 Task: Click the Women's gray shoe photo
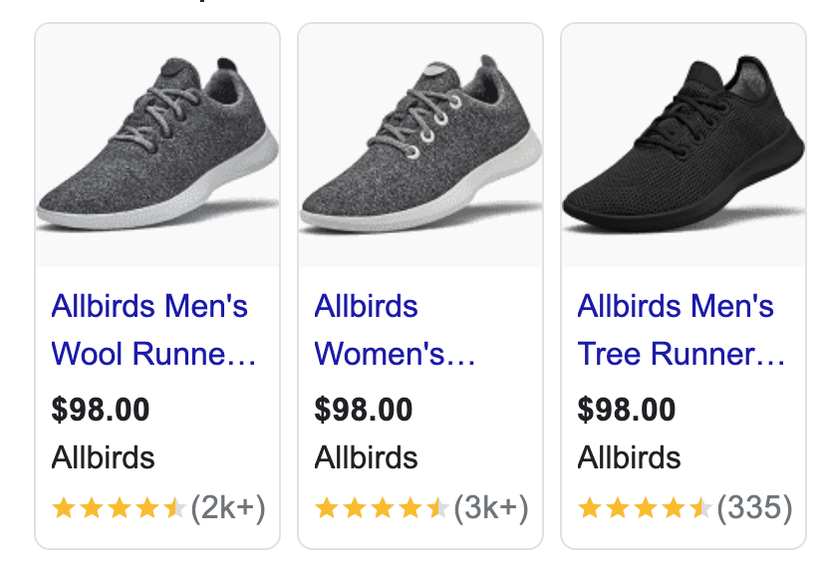(x=418, y=145)
